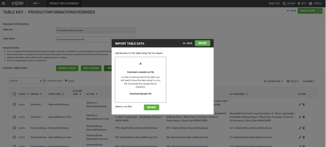Click the Znode logo

(x=17, y=3)
